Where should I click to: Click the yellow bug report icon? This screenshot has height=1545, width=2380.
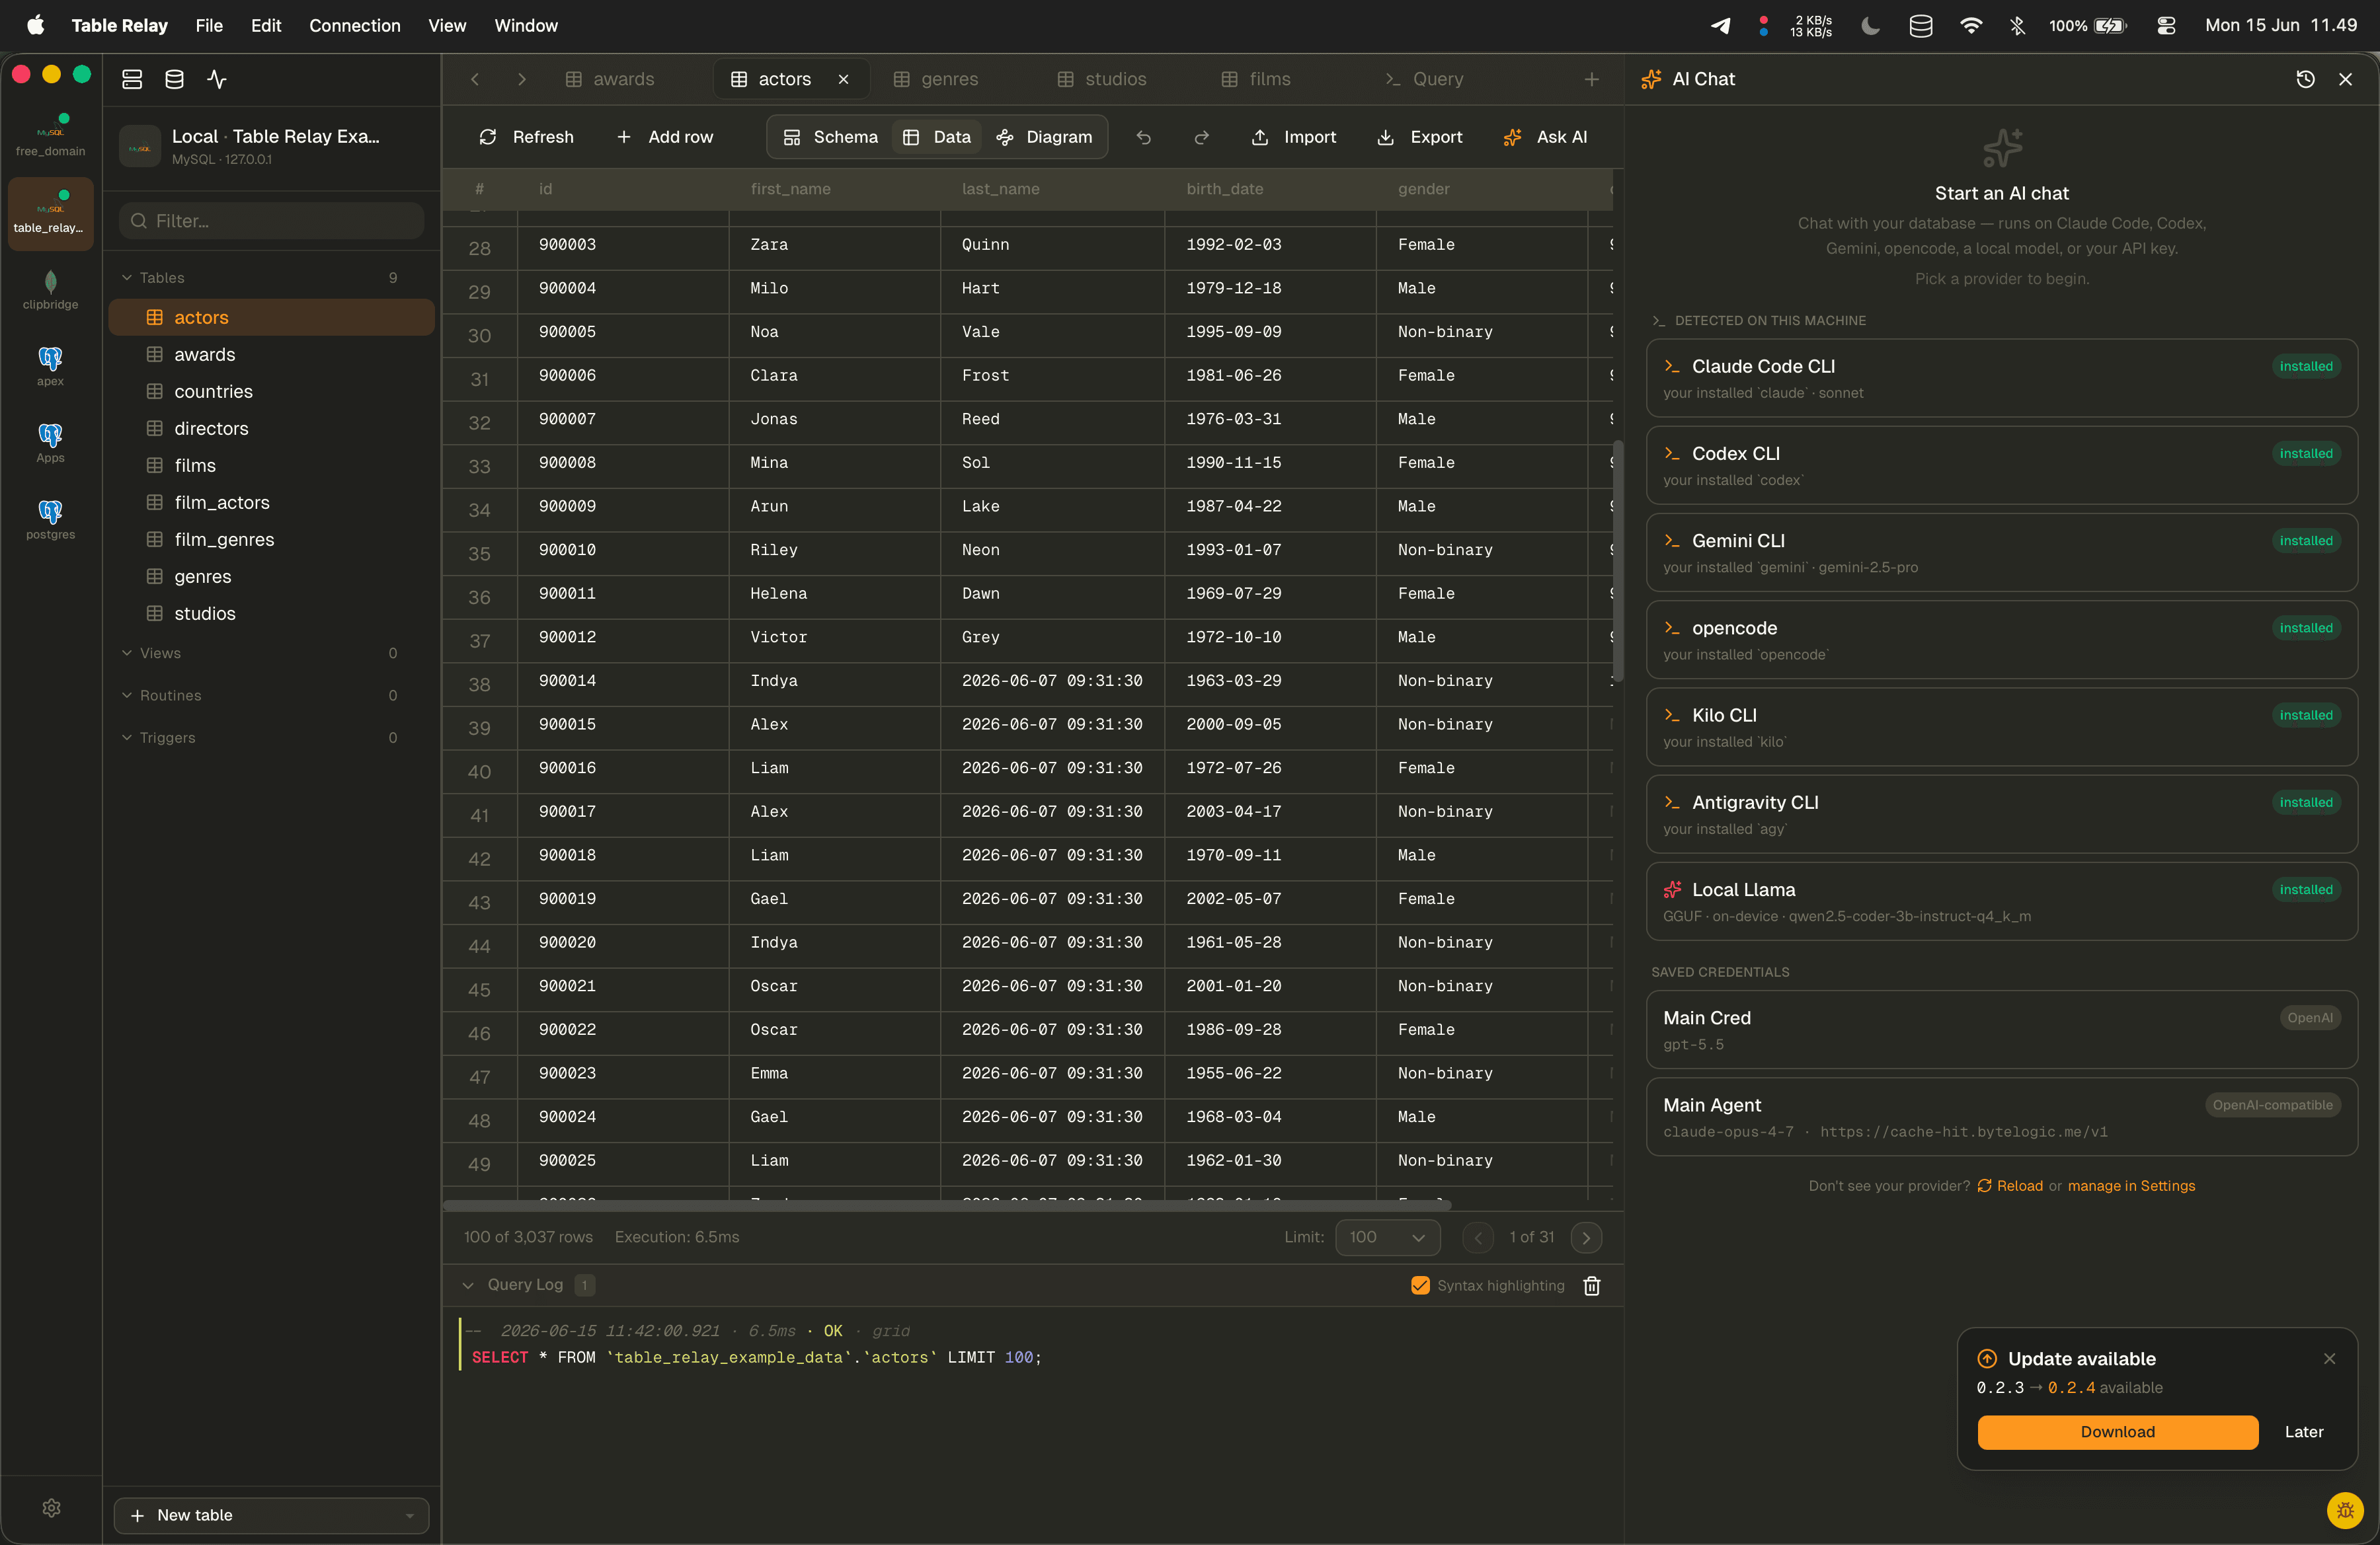pyautogui.click(x=2345, y=1510)
